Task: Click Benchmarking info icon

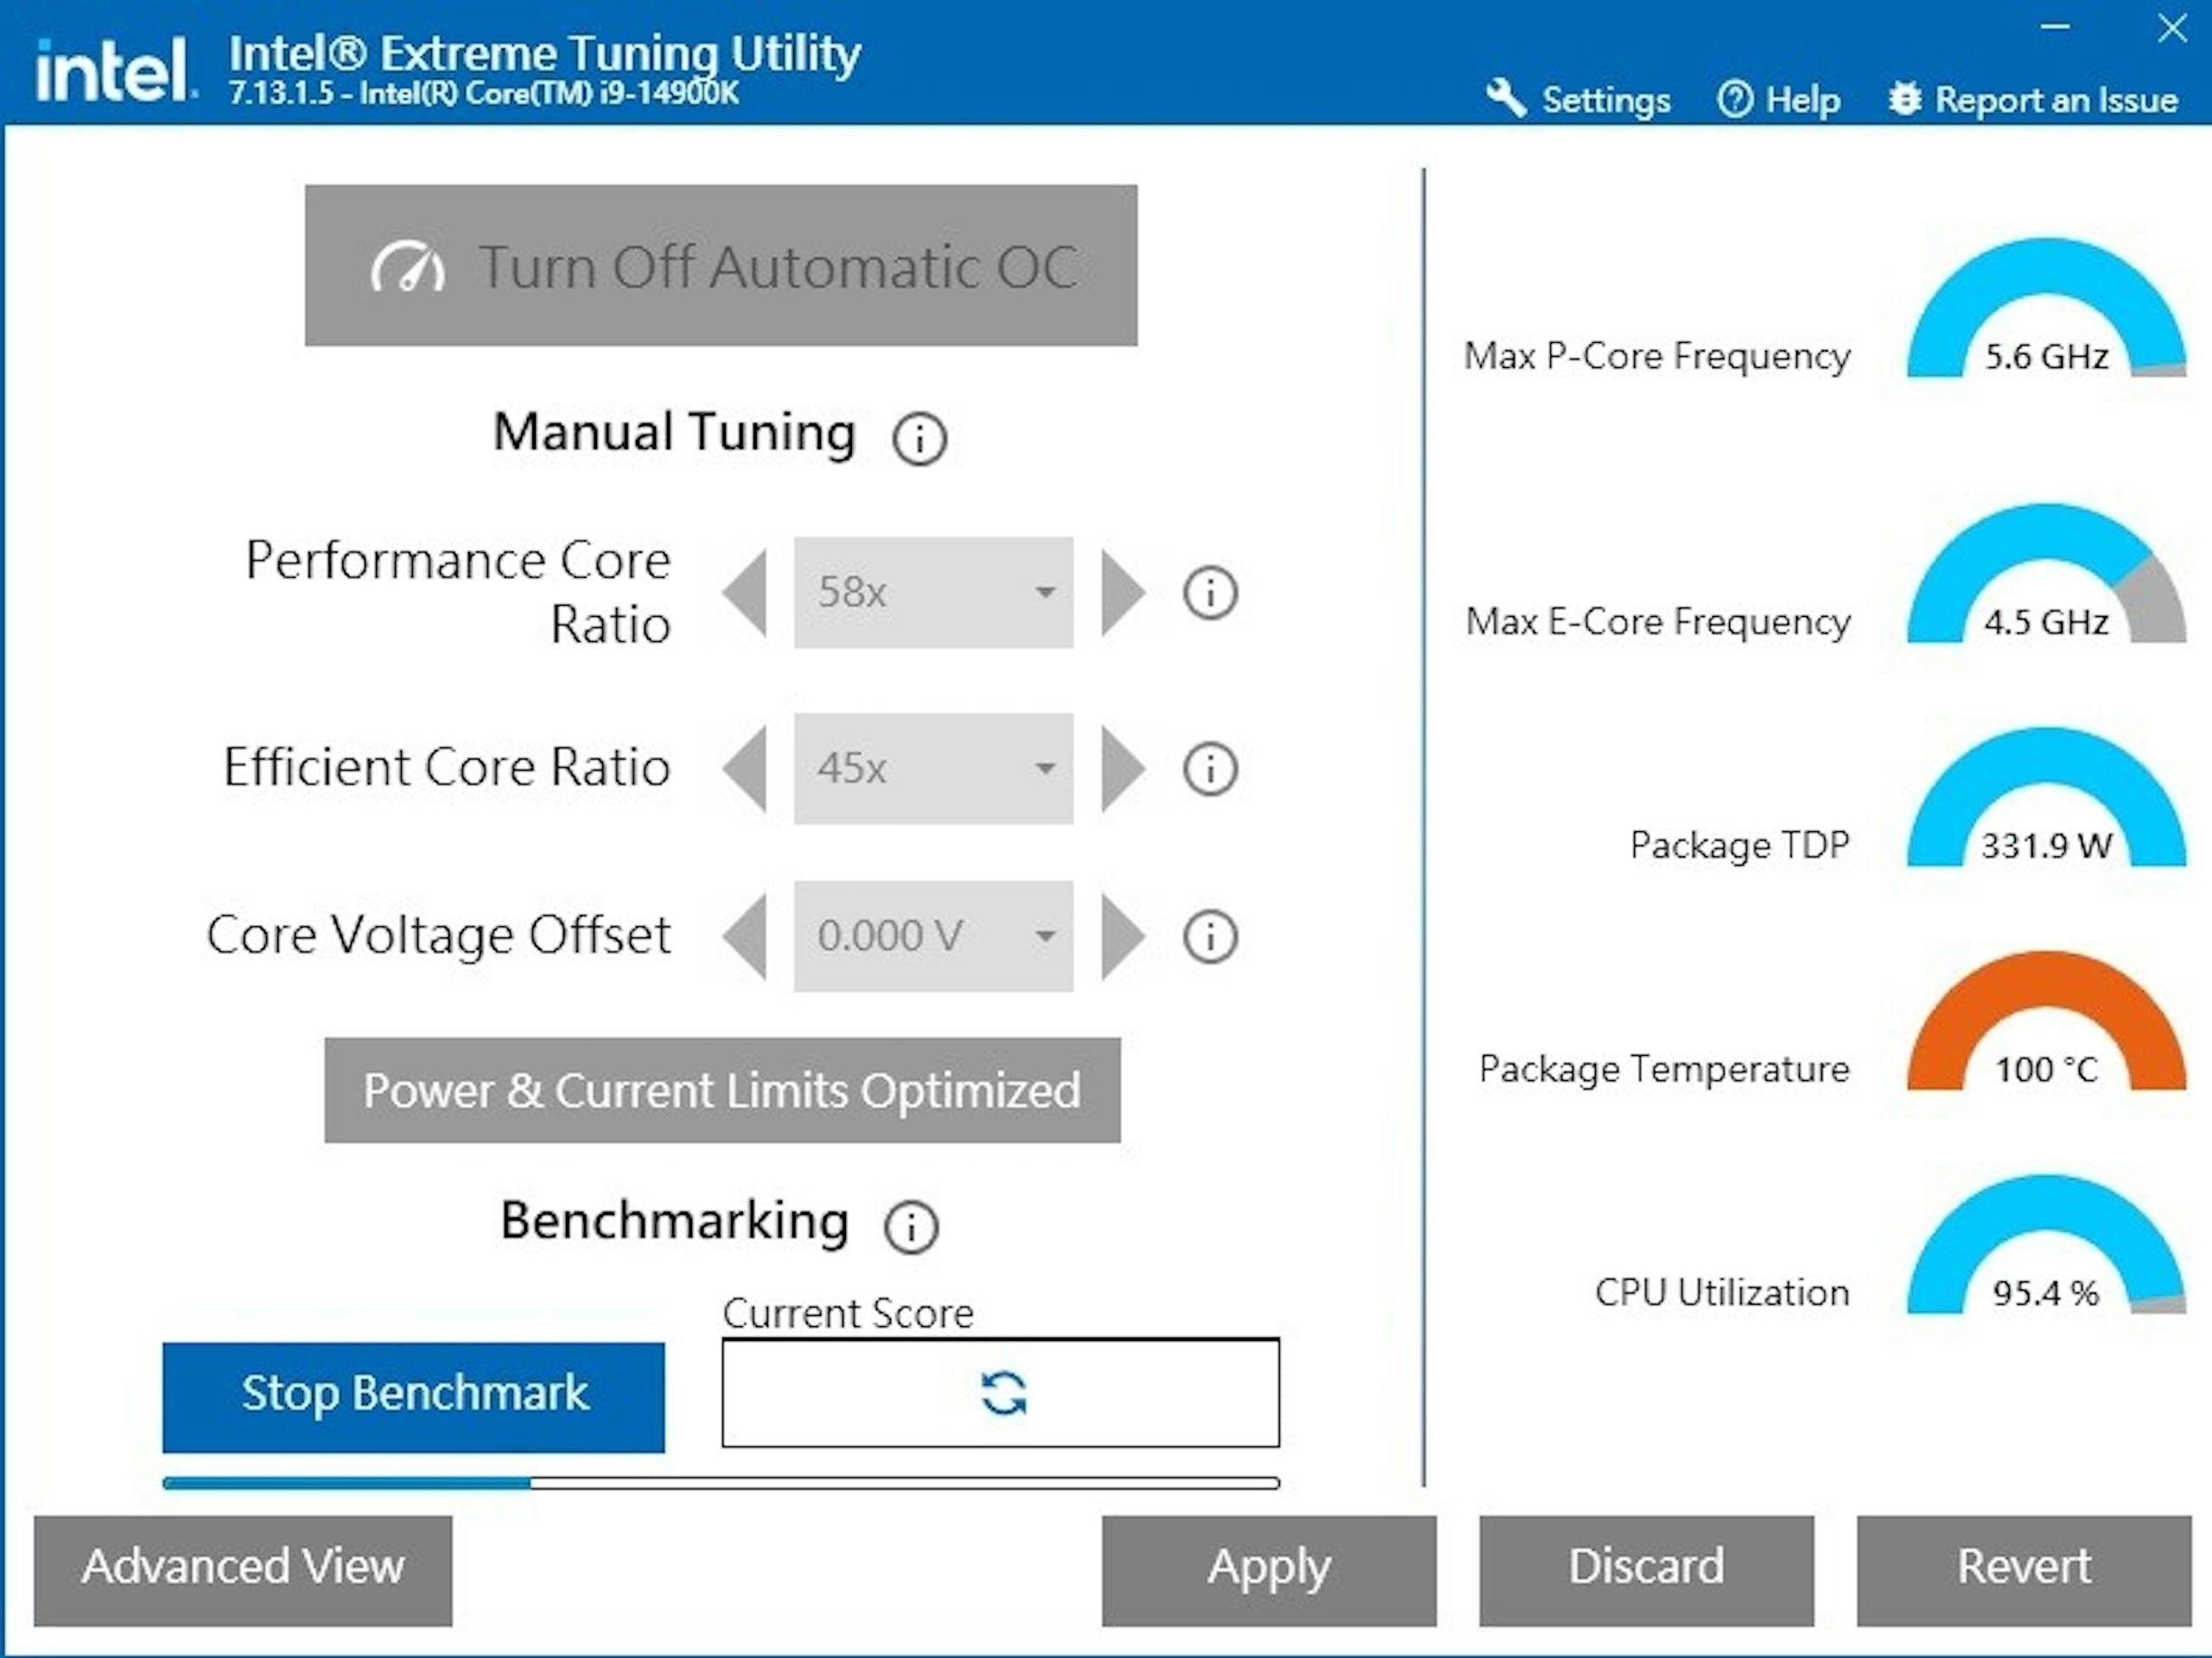Action: click(911, 1226)
